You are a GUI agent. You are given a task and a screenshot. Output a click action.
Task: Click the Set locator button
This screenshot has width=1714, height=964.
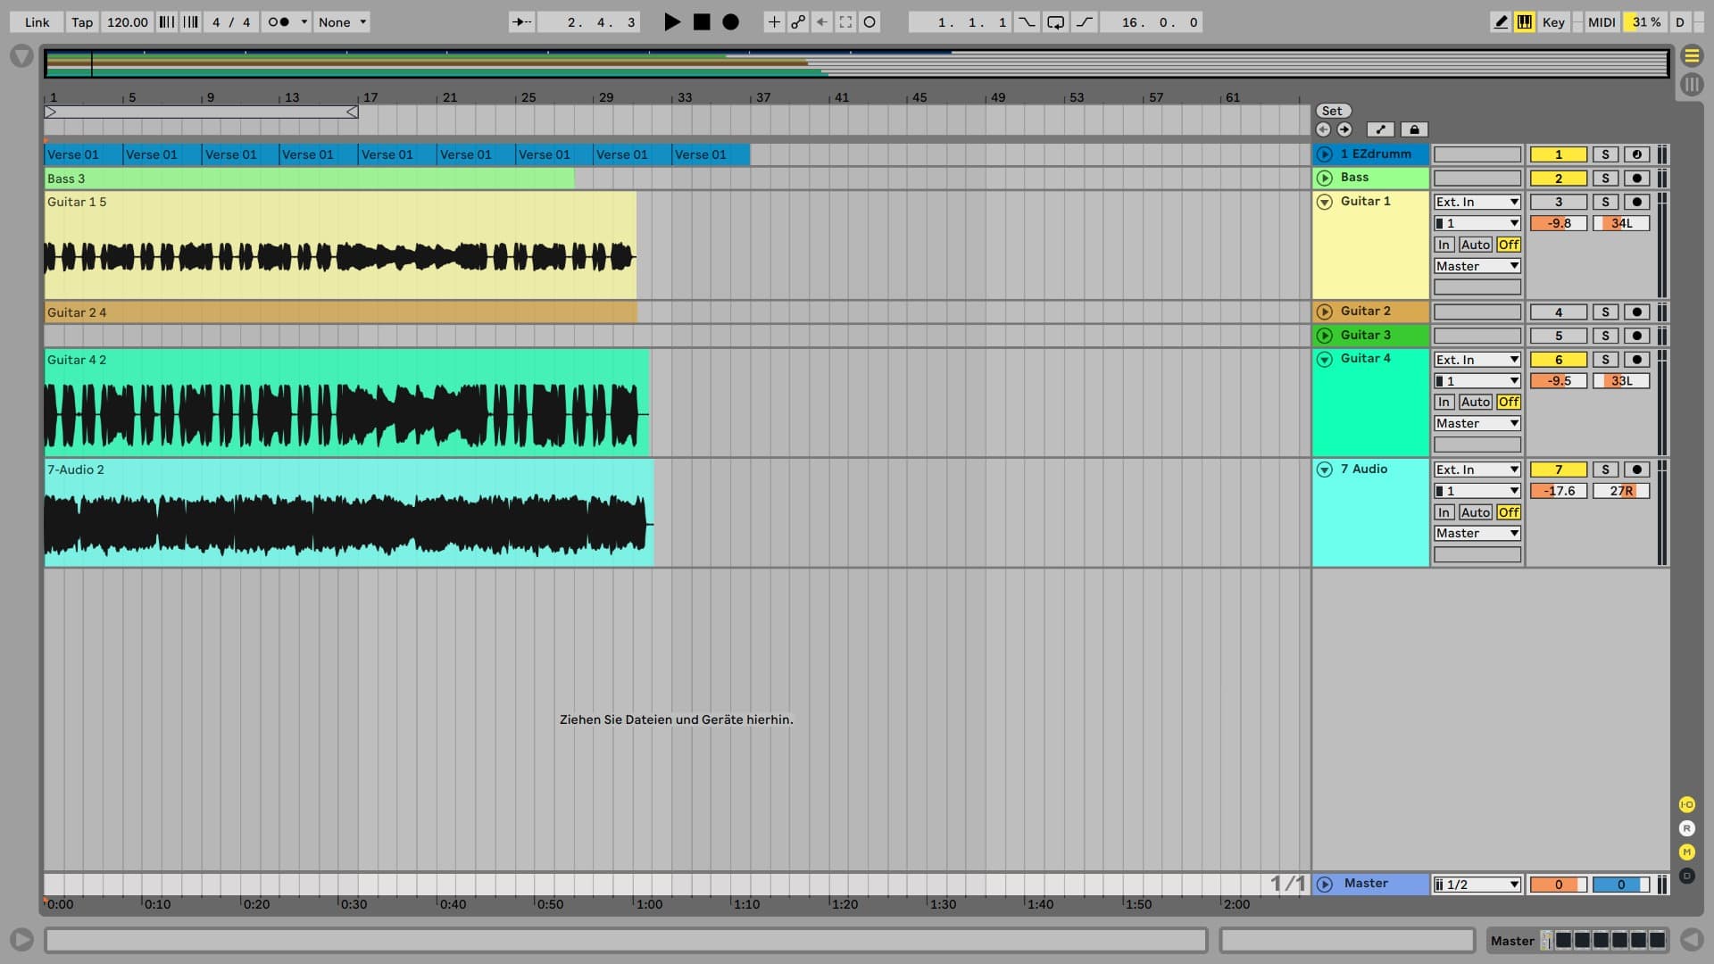click(x=1332, y=111)
